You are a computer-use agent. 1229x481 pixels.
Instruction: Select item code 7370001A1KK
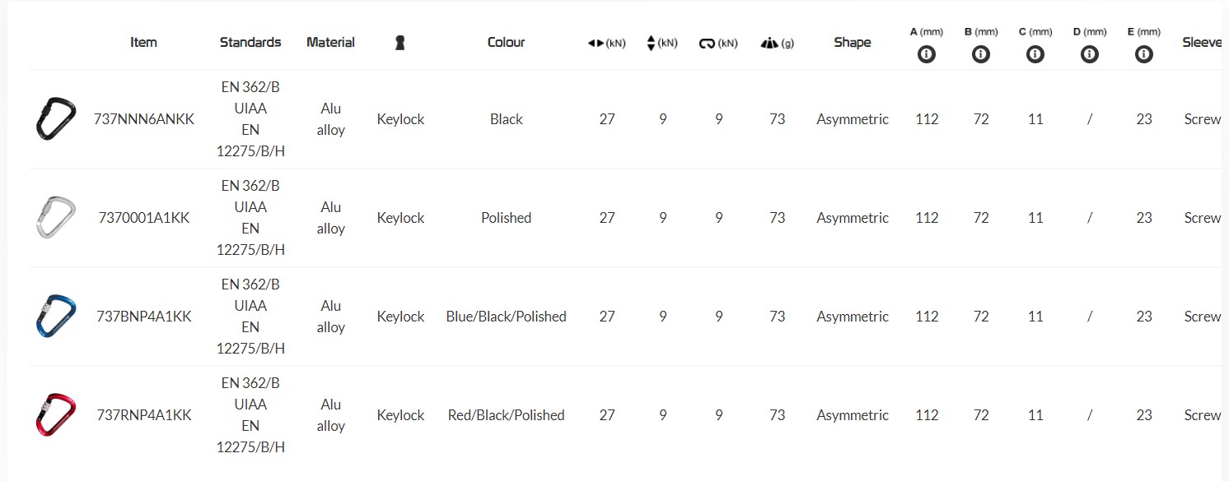(144, 218)
